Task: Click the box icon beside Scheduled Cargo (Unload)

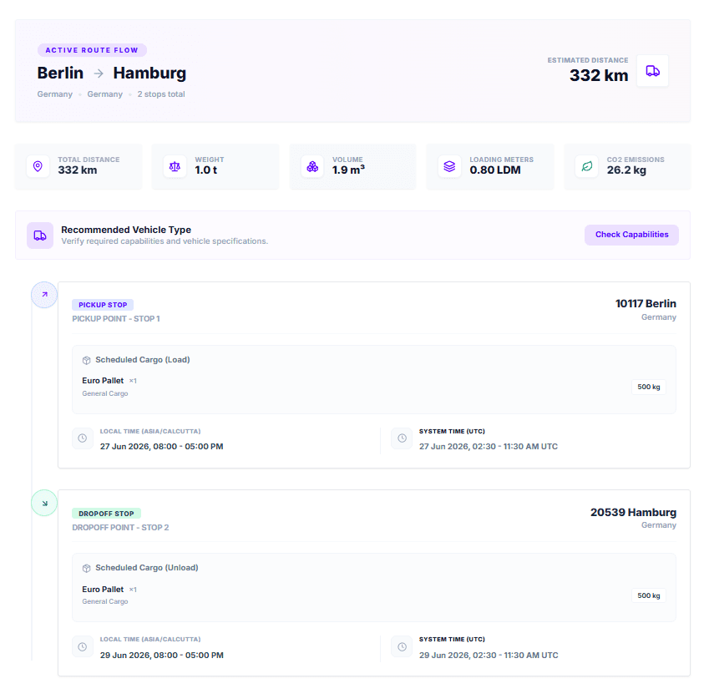Action: click(87, 568)
